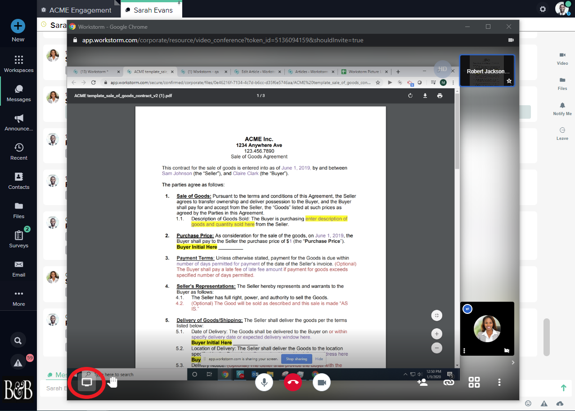Click Leave in the right panel
The image size is (575, 411).
point(562,134)
